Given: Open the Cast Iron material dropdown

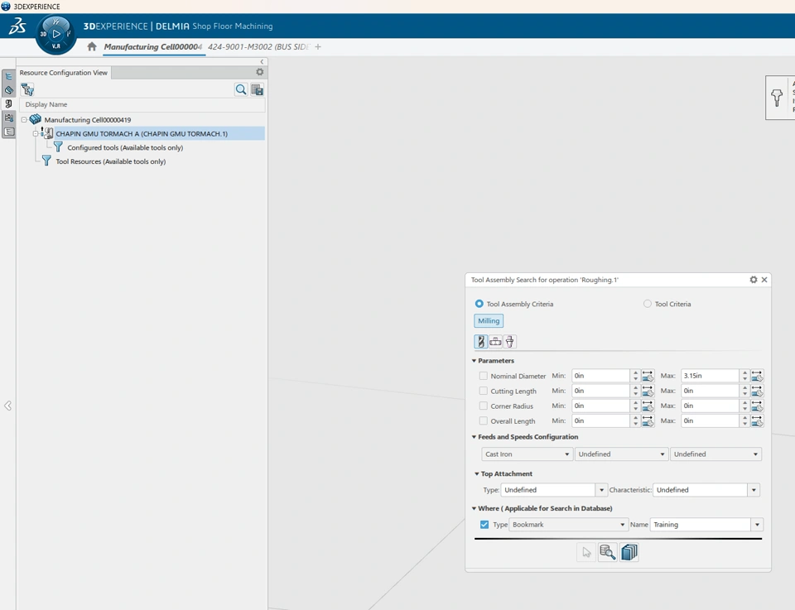Looking at the screenshot, I should [527, 454].
